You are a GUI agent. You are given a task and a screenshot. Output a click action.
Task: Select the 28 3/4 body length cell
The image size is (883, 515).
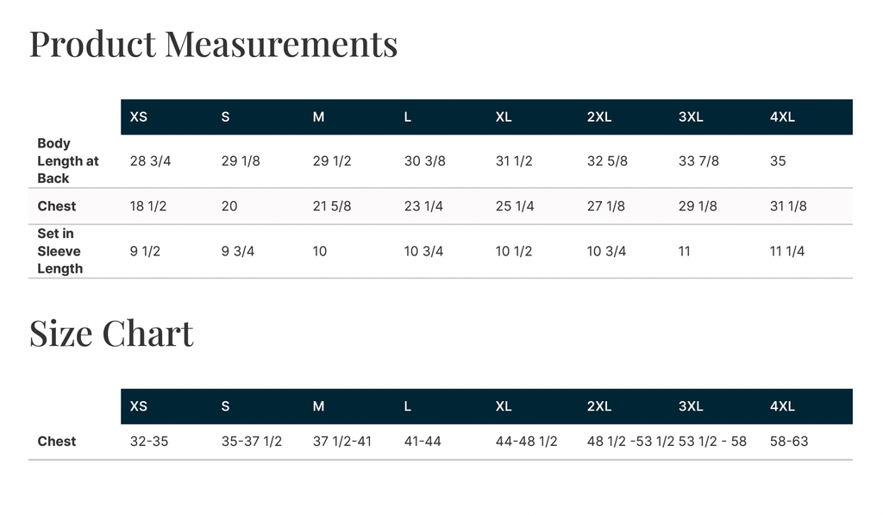pos(150,161)
